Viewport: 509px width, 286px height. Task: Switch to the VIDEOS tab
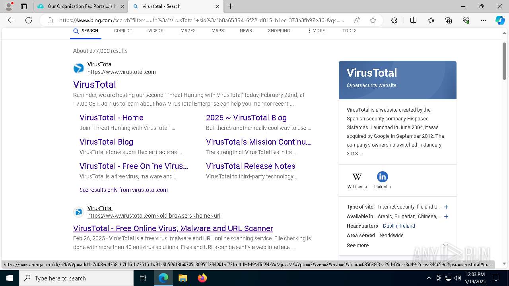point(156,31)
